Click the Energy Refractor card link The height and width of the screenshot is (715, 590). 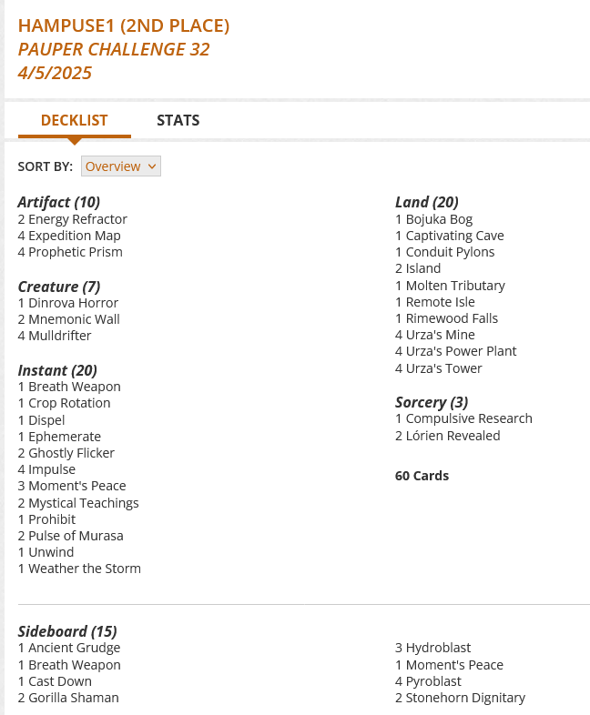tap(77, 219)
